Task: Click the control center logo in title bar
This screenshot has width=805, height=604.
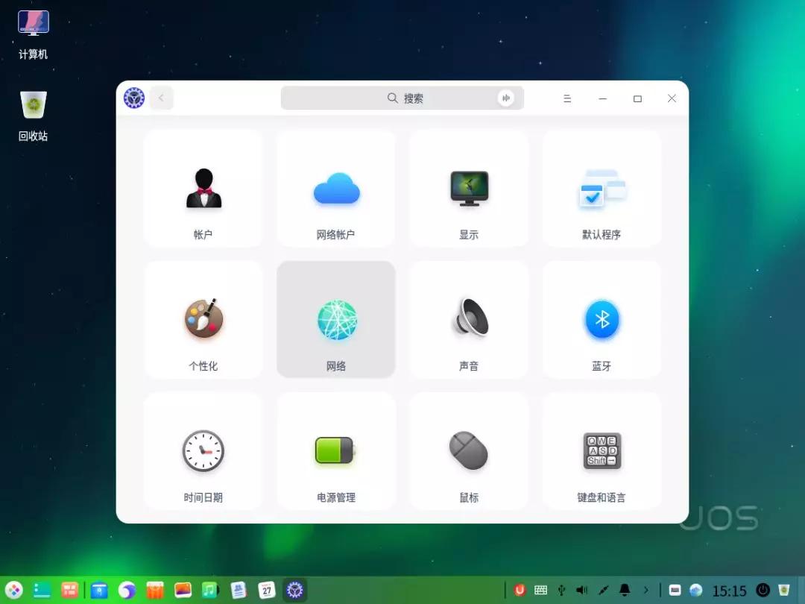Action: 134,98
